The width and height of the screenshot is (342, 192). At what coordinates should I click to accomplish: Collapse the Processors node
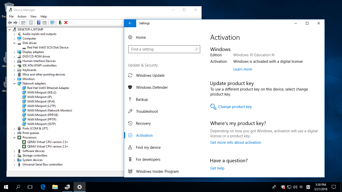tap(15, 137)
